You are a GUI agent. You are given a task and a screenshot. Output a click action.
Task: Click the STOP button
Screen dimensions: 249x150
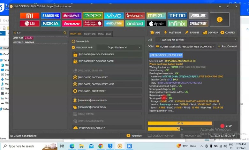tap(227, 126)
